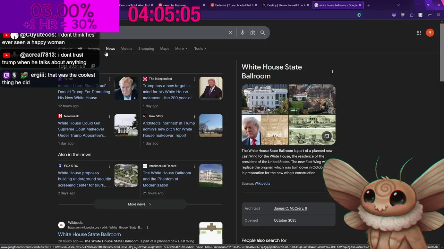Open knowledge panel more options menu
Screen dimensions: 444x249
point(332,72)
